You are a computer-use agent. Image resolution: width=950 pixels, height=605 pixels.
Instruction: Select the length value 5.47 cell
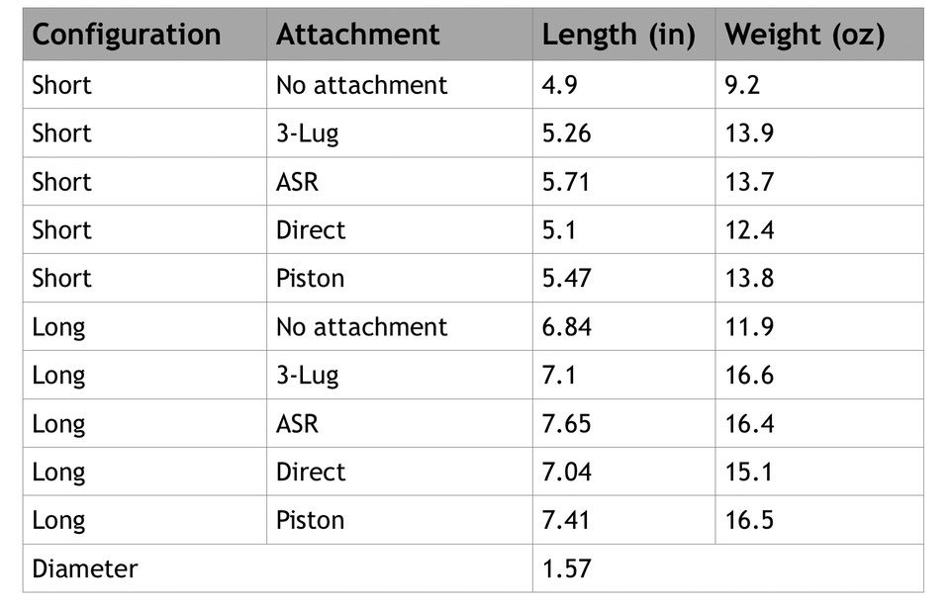(x=624, y=279)
